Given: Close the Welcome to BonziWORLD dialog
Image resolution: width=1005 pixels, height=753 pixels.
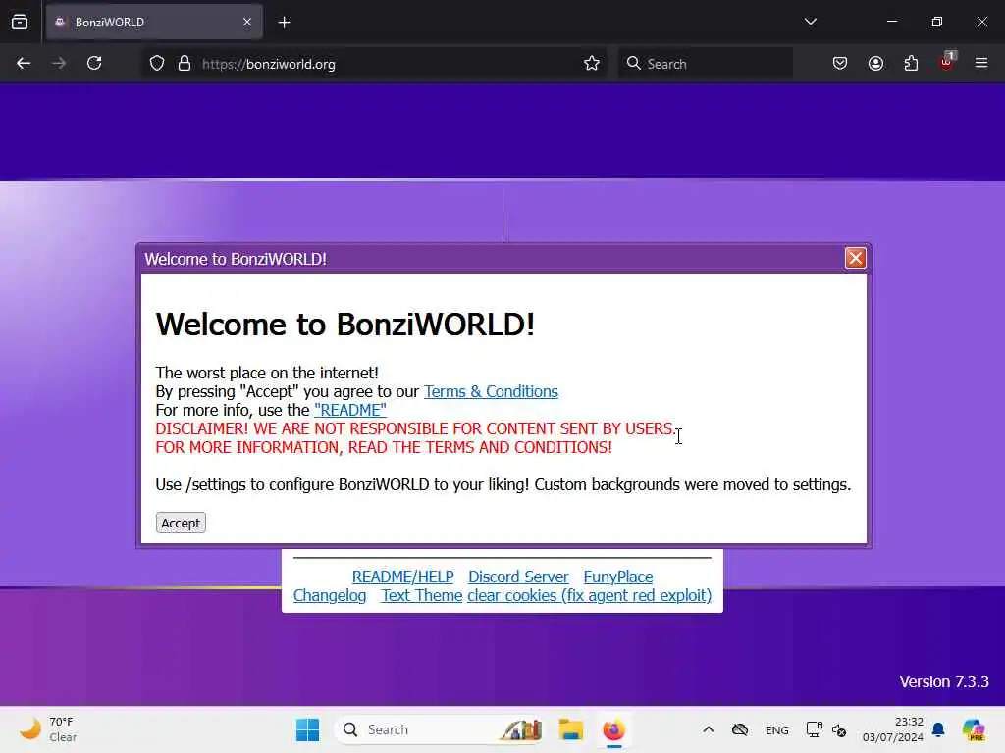Looking at the screenshot, I should pos(855,258).
